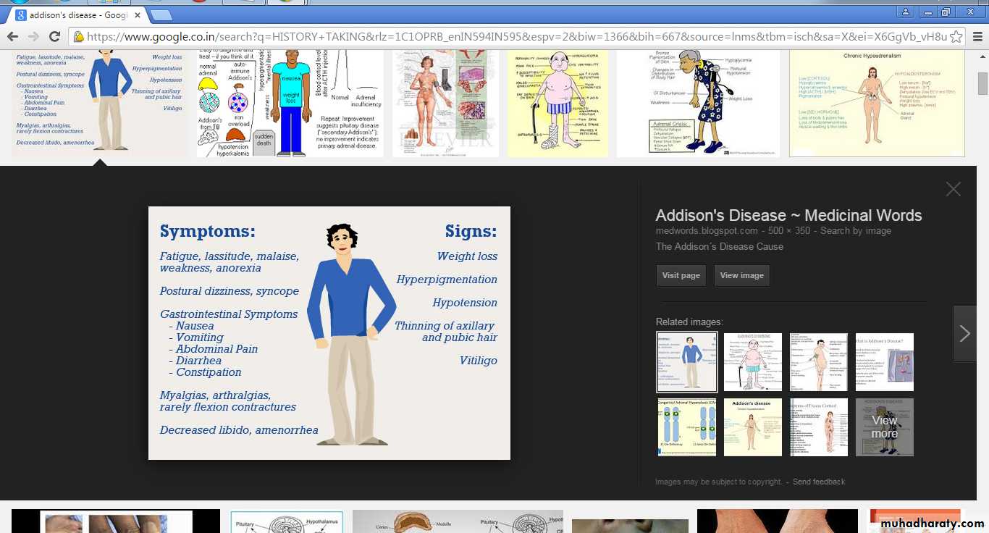This screenshot has width=989, height=533.
Task: Select the Chronic Hypoadrenalism result thumbnail
Action: click(876, 103)
